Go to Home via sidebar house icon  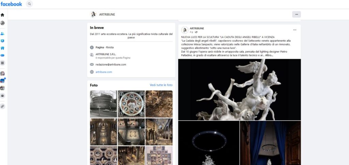click(x=2, y=15)
